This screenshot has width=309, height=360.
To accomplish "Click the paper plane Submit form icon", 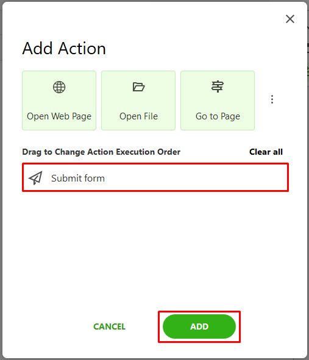I will point(35,178).
